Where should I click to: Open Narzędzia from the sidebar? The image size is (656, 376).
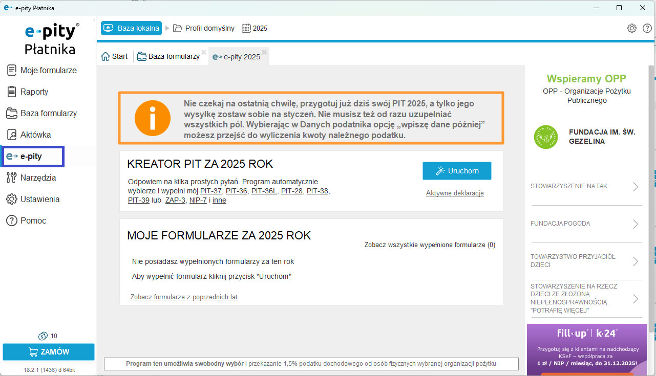pyautogui.click(x=38, y=178)
